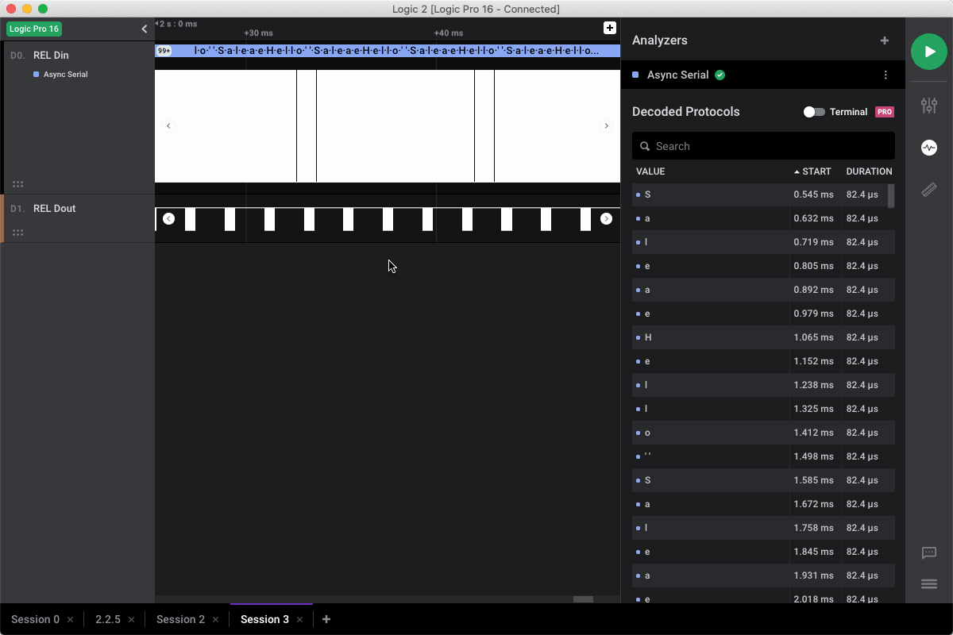The width and height of the screenshot is (953, 635).
Task: Open Async Serial analyzer options menu
Action: (x=885, y=75)
